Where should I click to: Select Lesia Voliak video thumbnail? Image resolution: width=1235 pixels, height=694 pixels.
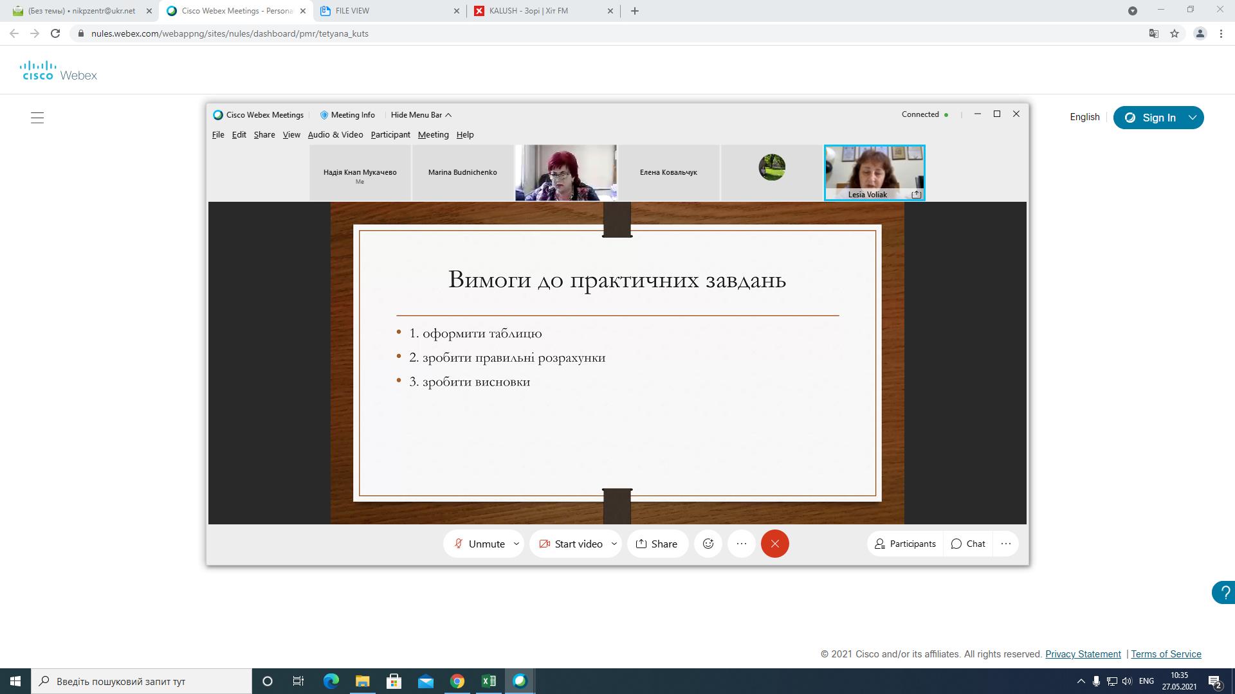point(875,173)
